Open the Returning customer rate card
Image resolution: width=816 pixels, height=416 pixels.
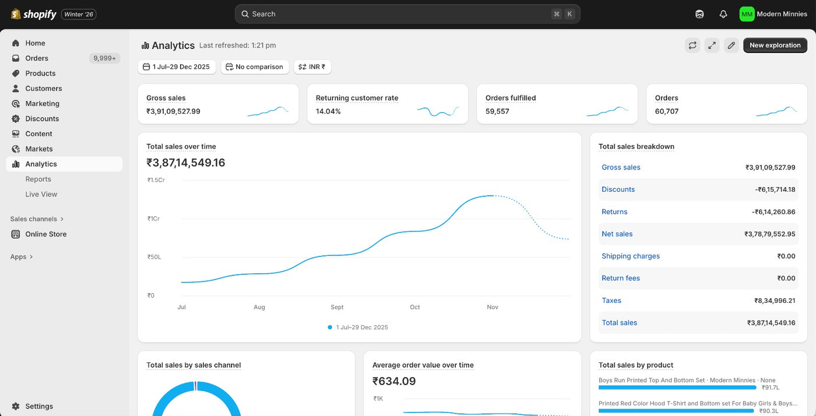(388, 104)
